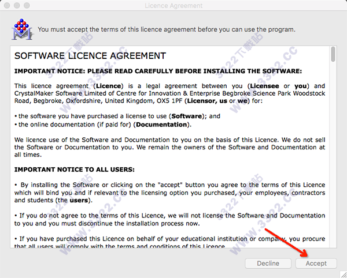Viewport: 347px width, 278px height.
Task: Click the window minimize button
Action: [x=17, y=5]
